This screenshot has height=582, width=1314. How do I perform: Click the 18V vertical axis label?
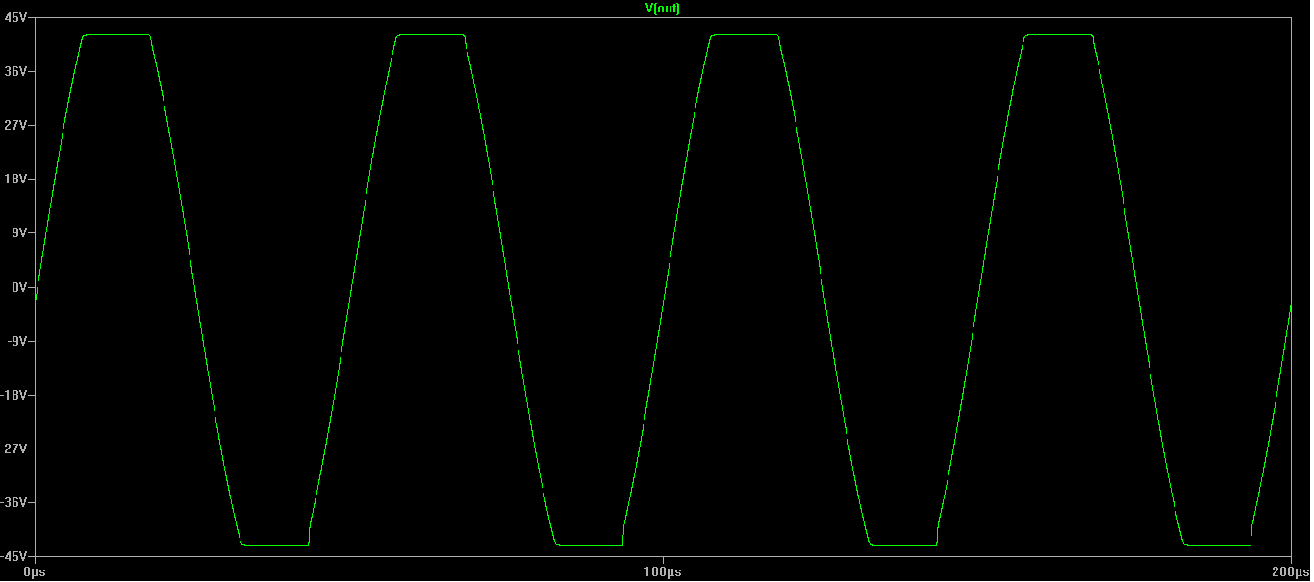[18, 179]
